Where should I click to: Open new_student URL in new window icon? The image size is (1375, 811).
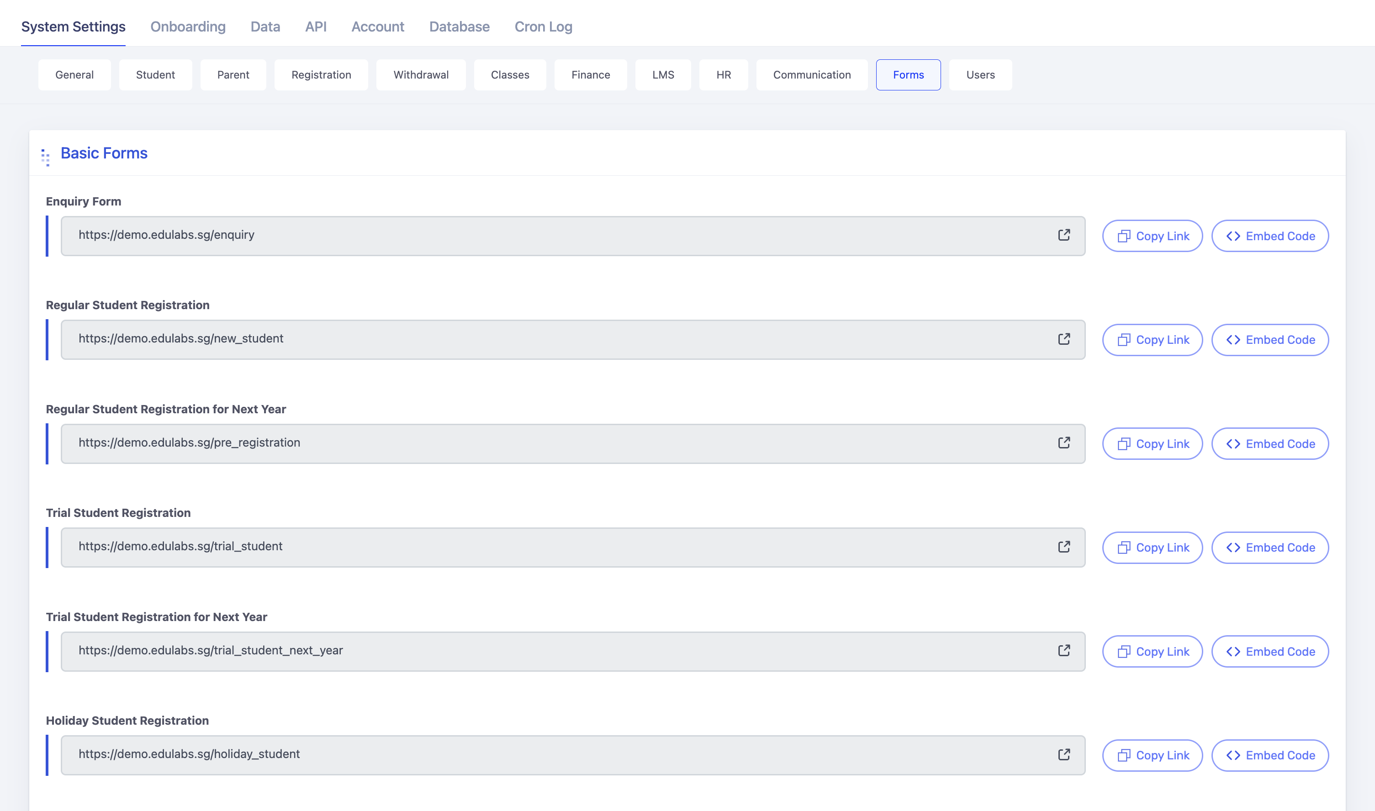tap(1063, 339)
